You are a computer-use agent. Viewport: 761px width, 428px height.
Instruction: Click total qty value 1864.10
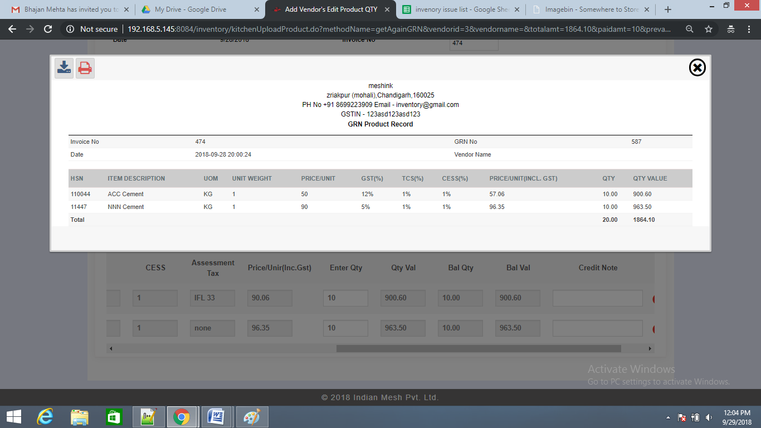(x=644, y=220)
